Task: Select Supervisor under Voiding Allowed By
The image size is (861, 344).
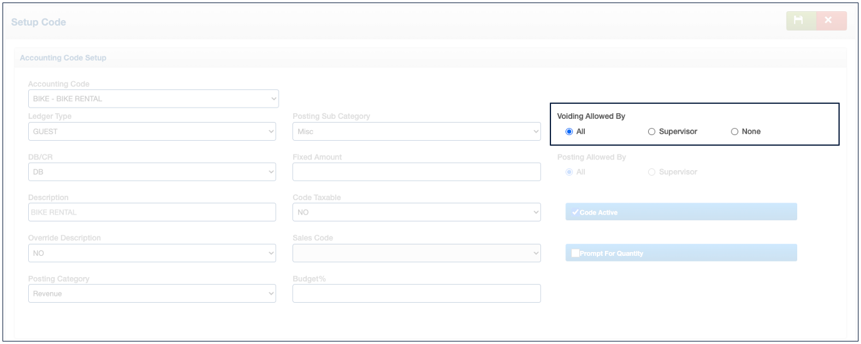Action: click(652, 132)
